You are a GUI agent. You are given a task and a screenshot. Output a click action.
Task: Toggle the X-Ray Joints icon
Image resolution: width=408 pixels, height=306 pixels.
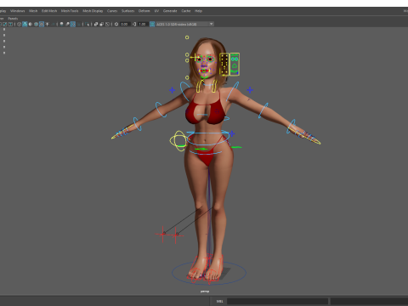pos(107,24)
